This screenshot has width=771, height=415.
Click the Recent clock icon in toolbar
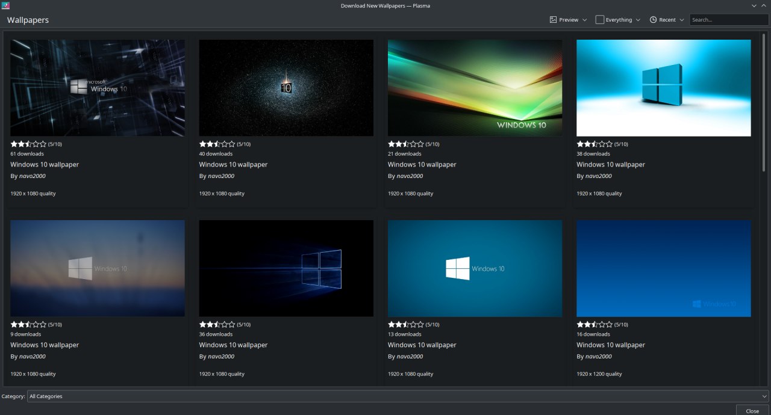pos(653,20)
